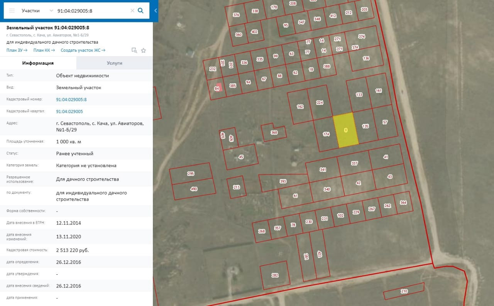
Task: Click parcel 41 on the map
Action: point(386,157)
